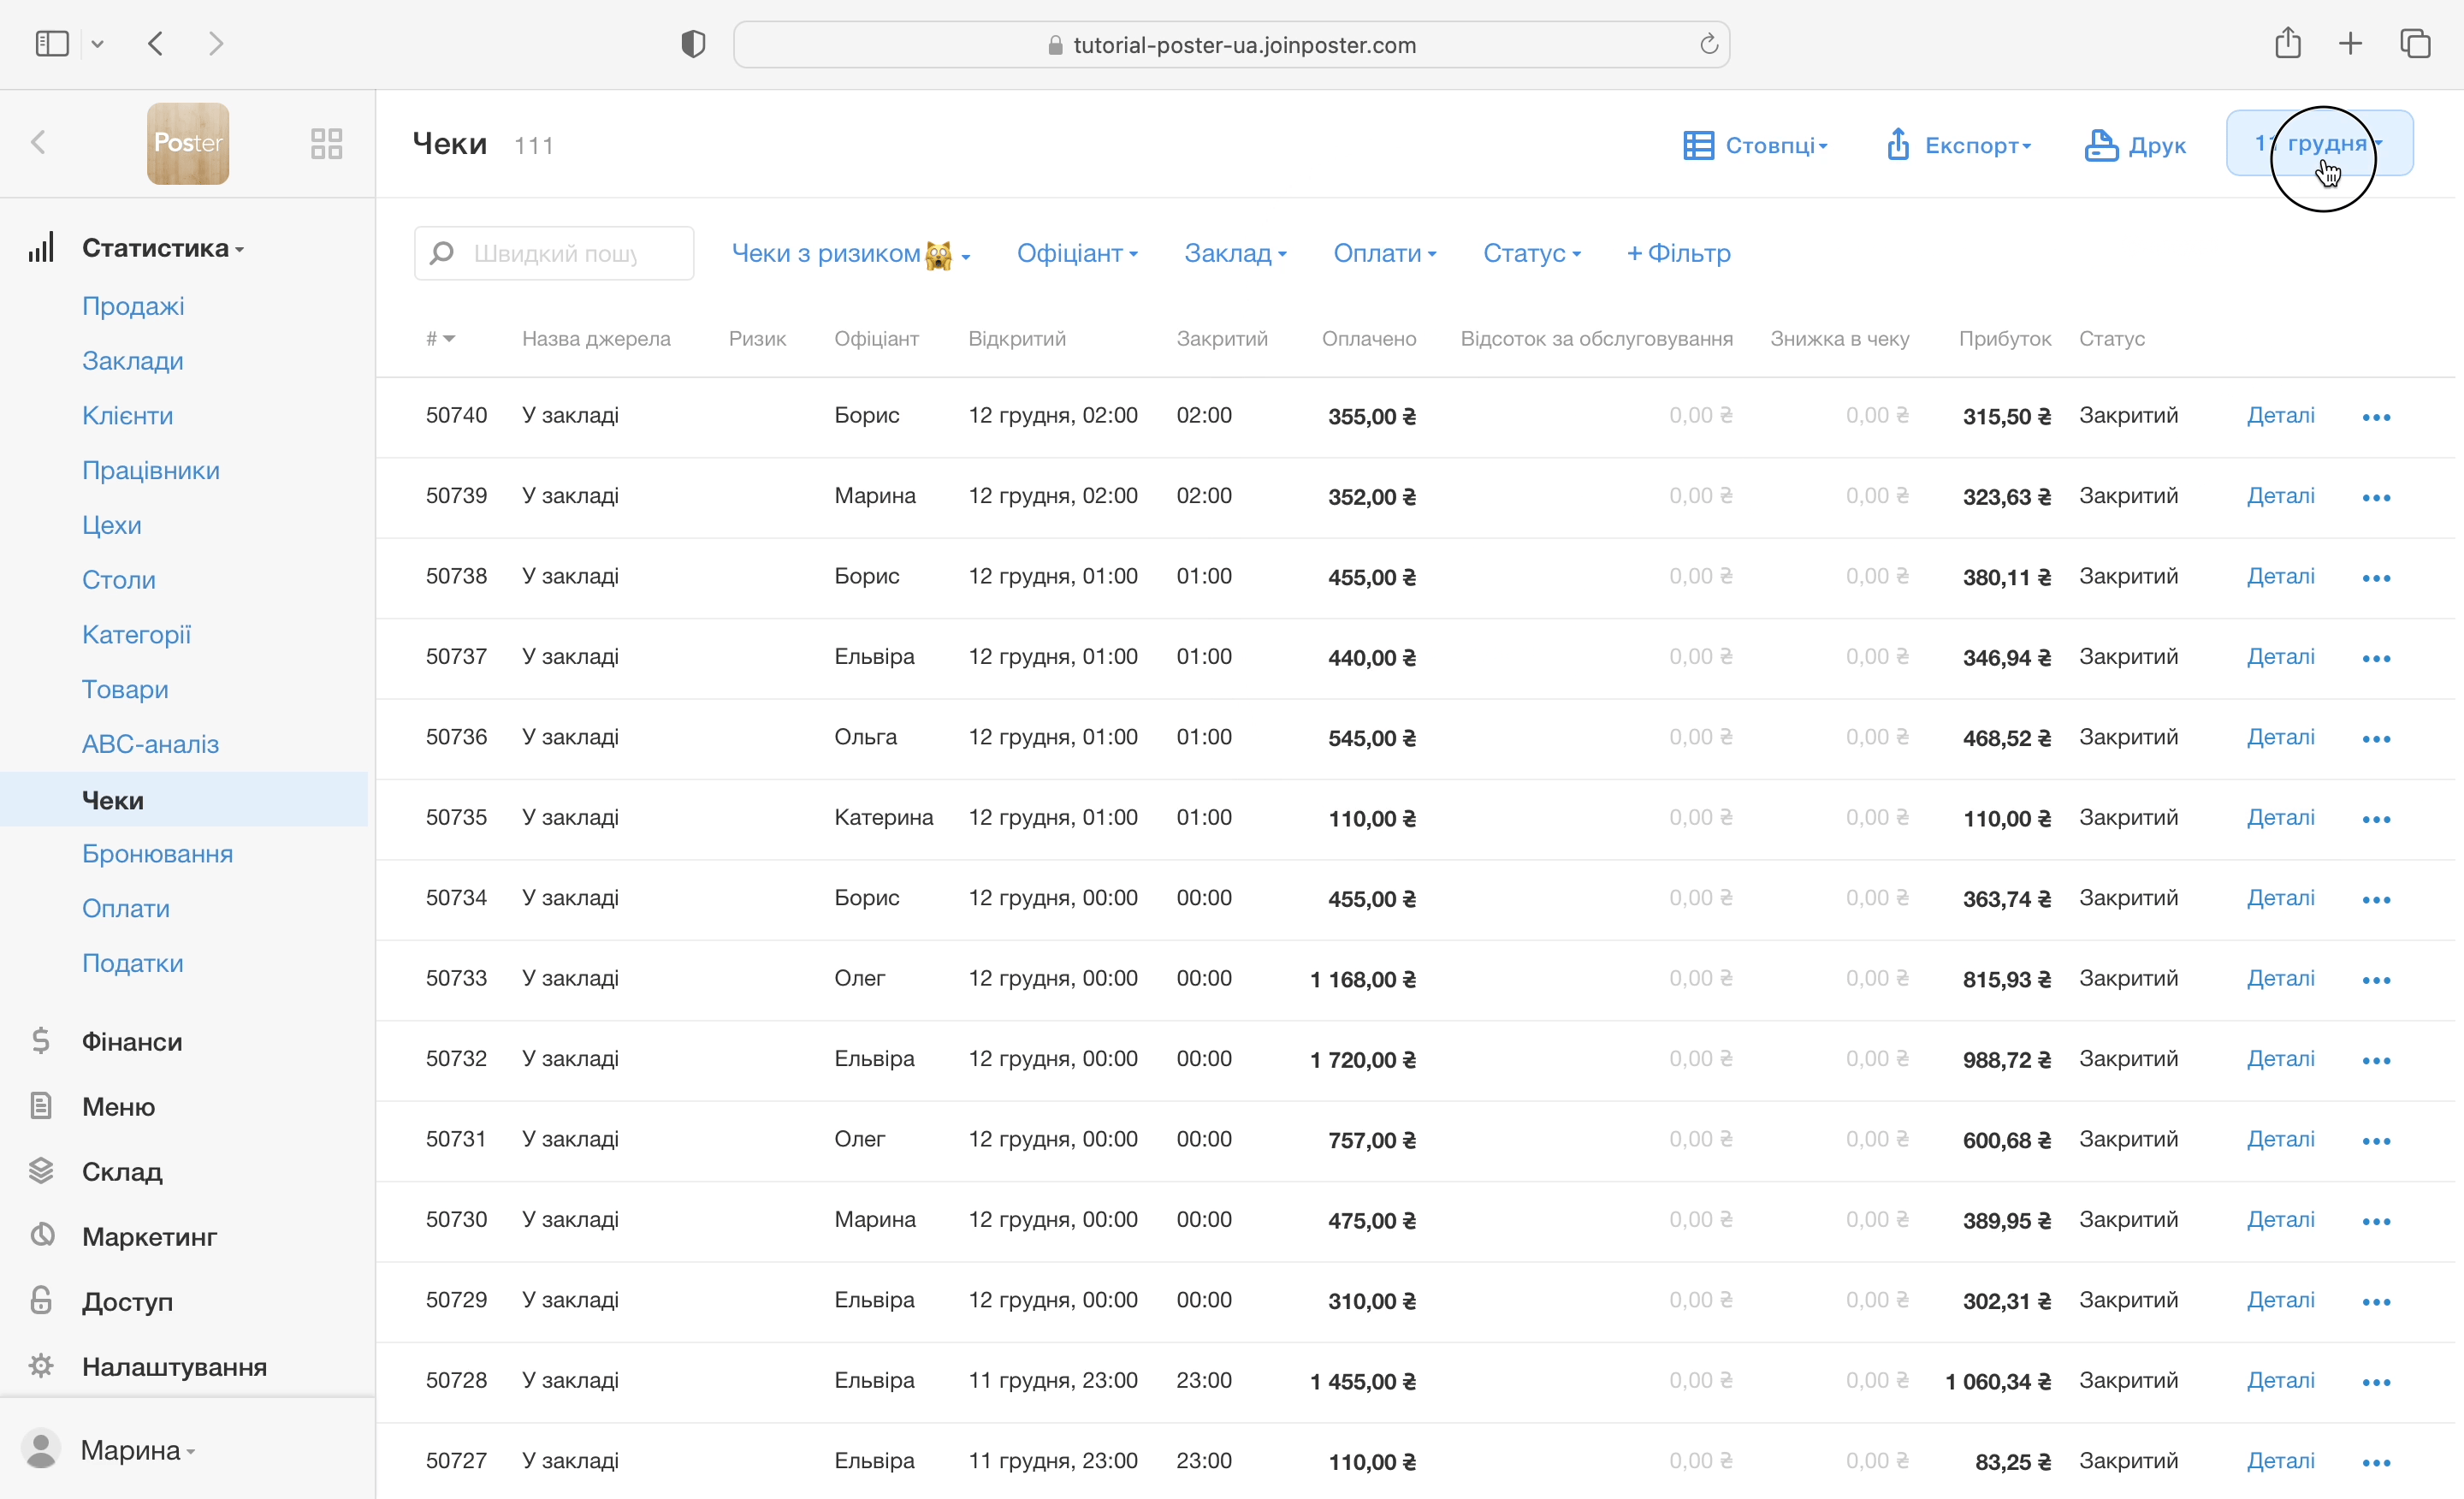Open three-dots menu for check 50735
Screen dimensions: 2464x1499
pyautogui.click(x=2375, y=819)
